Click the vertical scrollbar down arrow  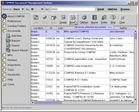click(135, 100)
